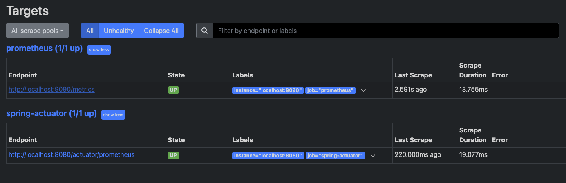Click the spring-actuator (1/1 up) pool heading
566x183 pixels.
tap(51, 114)
